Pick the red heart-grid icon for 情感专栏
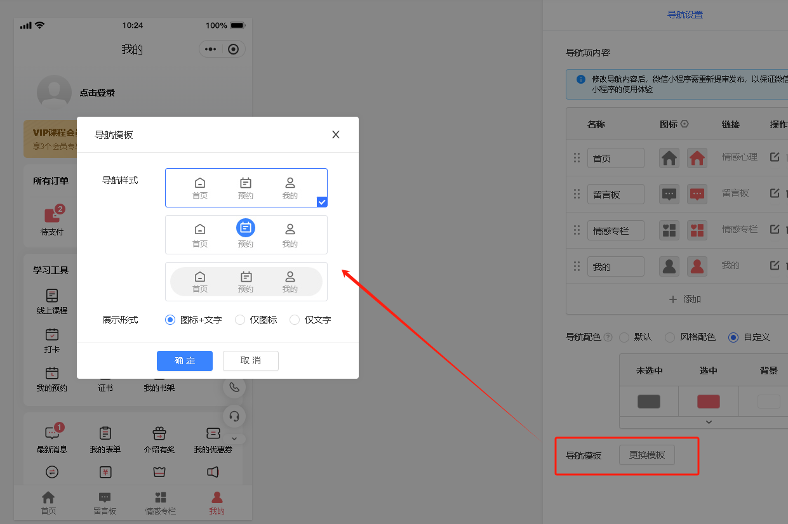 697,230
